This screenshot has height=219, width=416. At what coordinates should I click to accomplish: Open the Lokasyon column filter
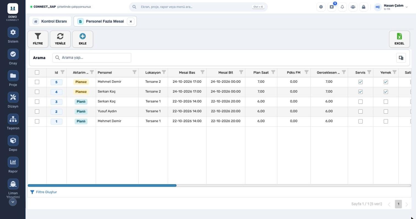click(164, 72)
